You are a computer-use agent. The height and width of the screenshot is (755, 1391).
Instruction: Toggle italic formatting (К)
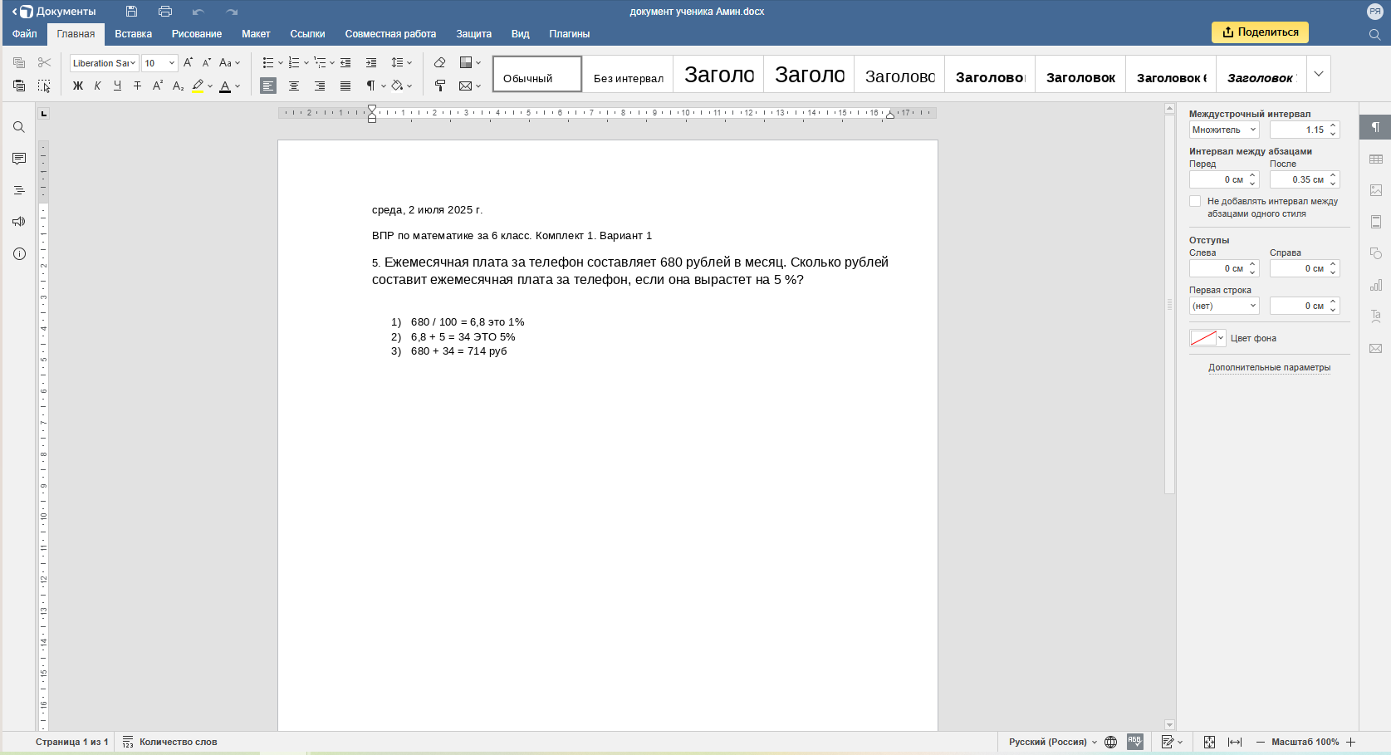tap(97, 86)
